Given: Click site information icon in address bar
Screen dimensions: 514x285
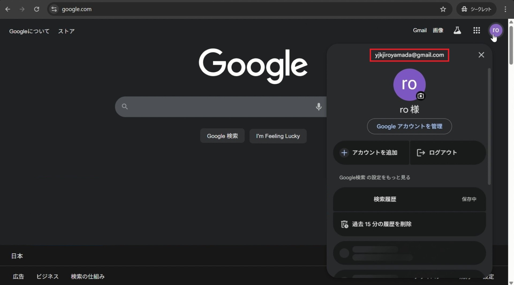Looking at the screenshot, I should click(x=54, y=9).
